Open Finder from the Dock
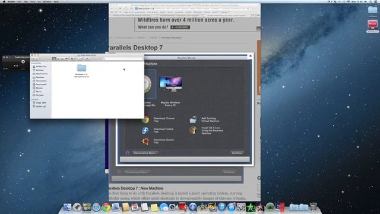380x214 pixels. pyautogui.click(x=67, y=207)
